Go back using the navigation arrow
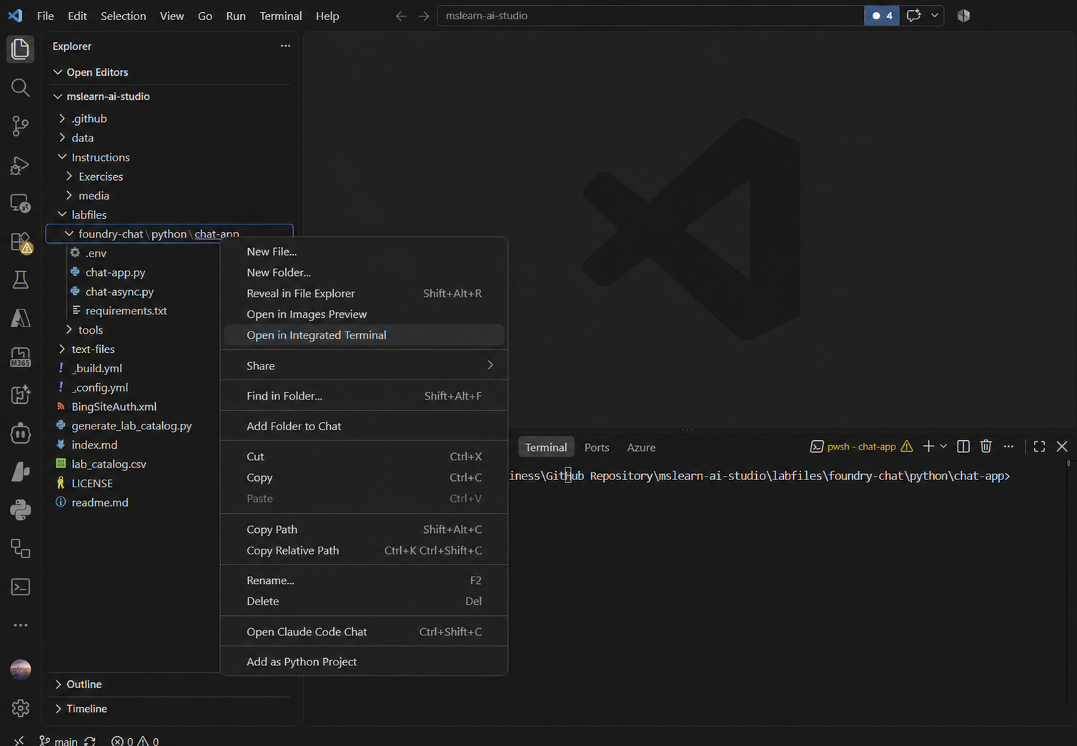The image size is (1077, 746). pyautogui.click(x=401, y=16)
